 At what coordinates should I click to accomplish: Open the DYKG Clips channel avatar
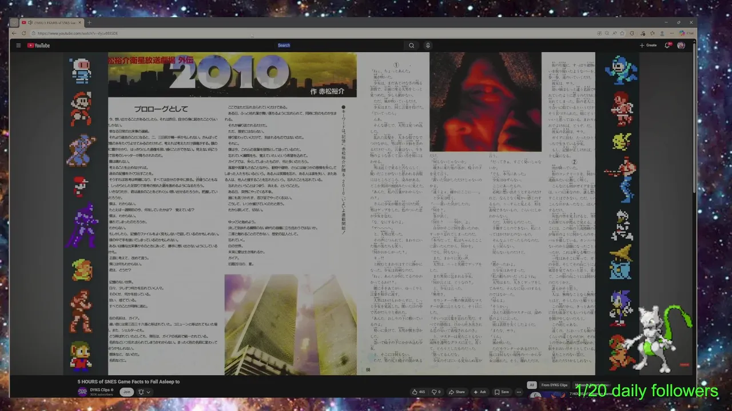(x=82, y=392)
